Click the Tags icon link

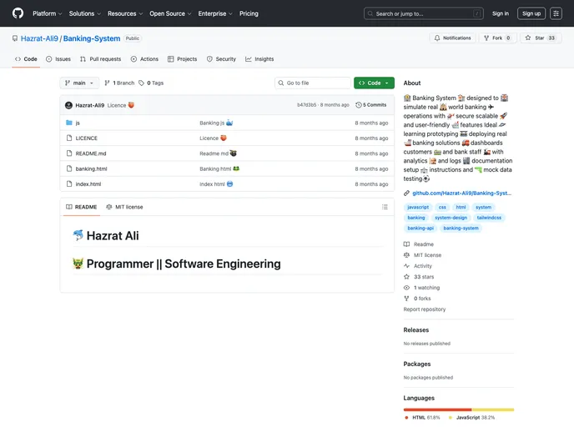click(151, 83)
